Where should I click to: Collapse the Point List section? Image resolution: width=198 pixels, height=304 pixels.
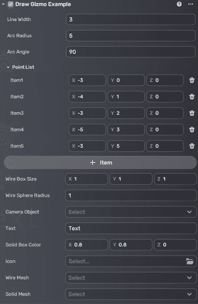tap(8, 67)
